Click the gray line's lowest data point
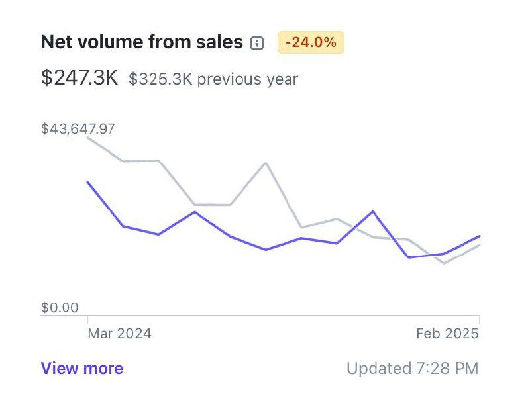Viewport: 530px width, 419px height. [444, 263]
